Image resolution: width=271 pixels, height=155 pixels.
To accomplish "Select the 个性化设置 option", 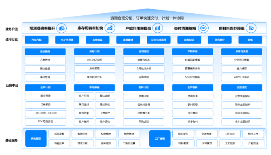I will point(129,143).
